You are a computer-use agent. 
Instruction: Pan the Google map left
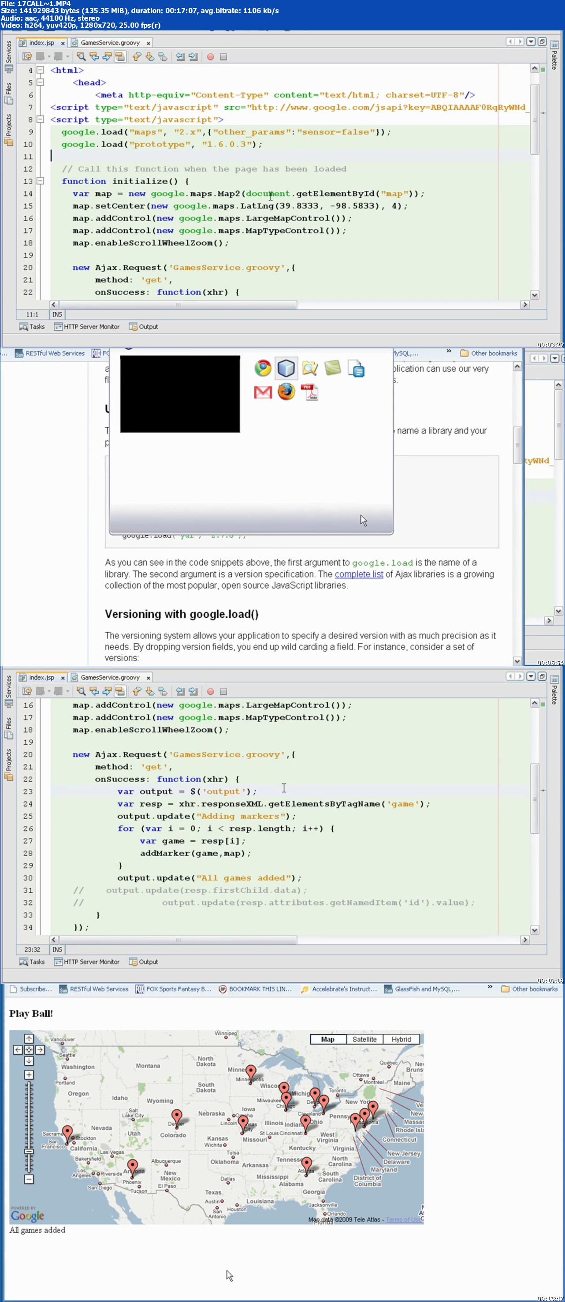point(18,1050)
